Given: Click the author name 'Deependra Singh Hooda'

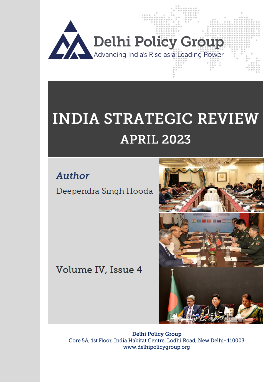Looking at the screenshot, I should pos(105,191).
